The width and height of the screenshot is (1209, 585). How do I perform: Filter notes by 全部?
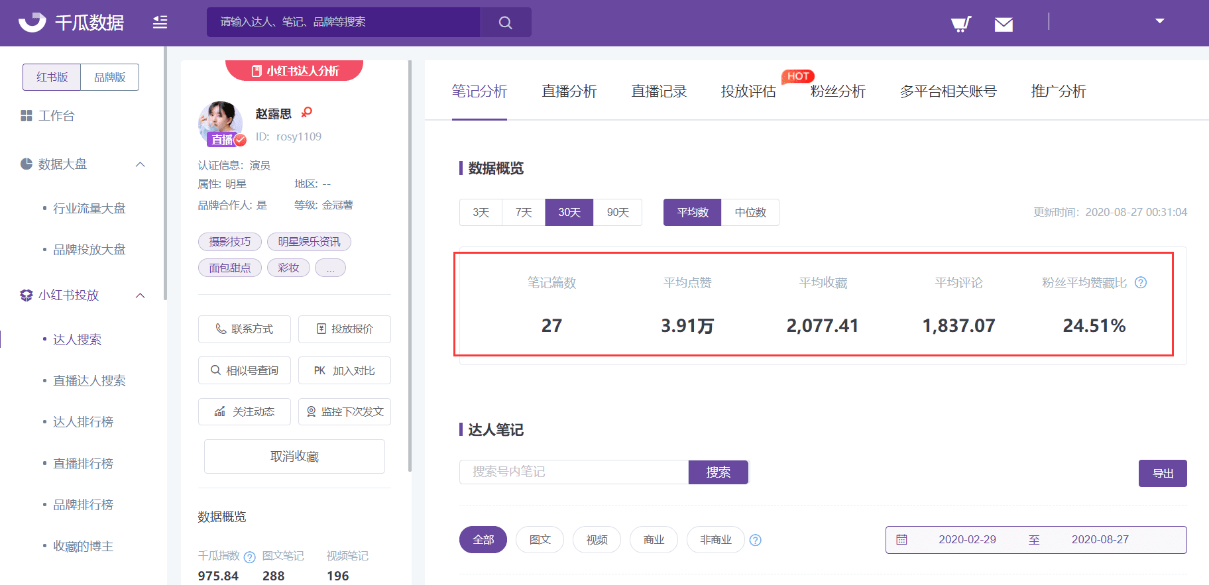pos(483,540)
